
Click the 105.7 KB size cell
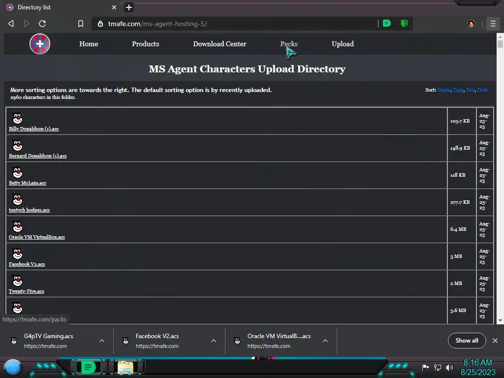tap(462, 121)
